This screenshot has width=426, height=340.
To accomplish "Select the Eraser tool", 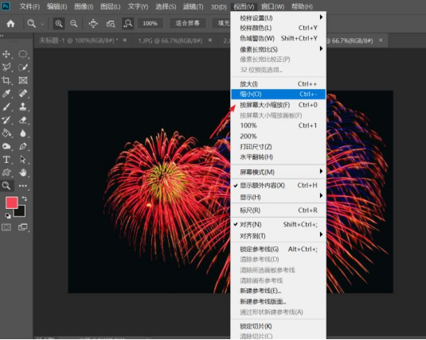I will click(x=23, y=120).
